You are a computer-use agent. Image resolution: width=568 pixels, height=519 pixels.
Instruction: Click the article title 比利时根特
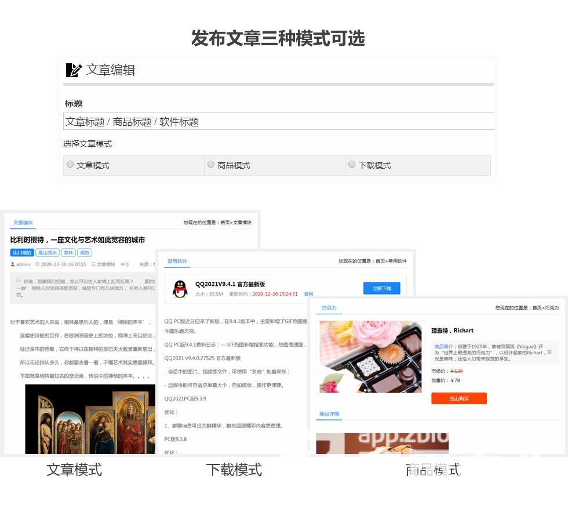tap(78, 240)
